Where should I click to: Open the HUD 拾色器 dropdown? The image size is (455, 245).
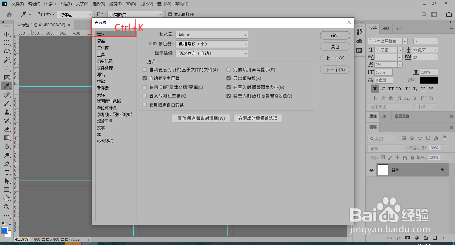[212, 44]
